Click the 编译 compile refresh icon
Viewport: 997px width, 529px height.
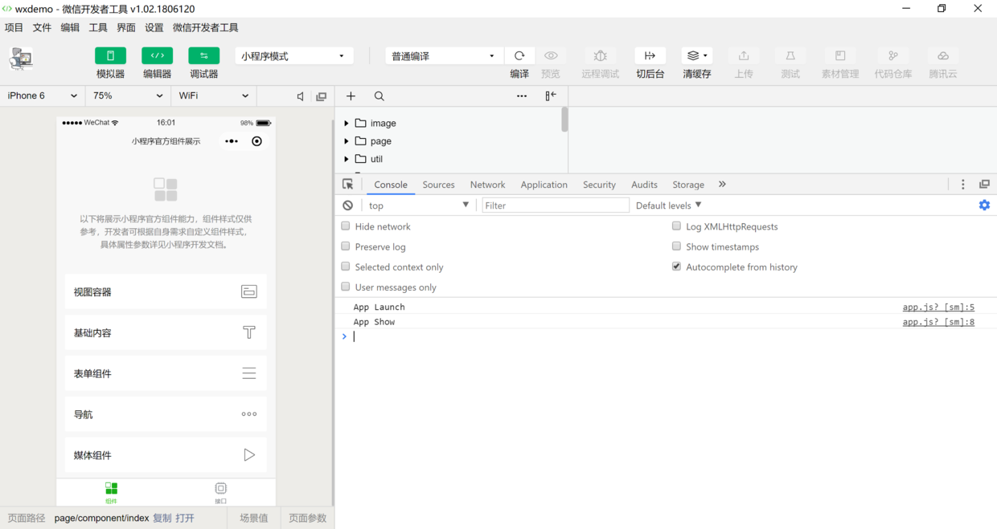point(519,55)
